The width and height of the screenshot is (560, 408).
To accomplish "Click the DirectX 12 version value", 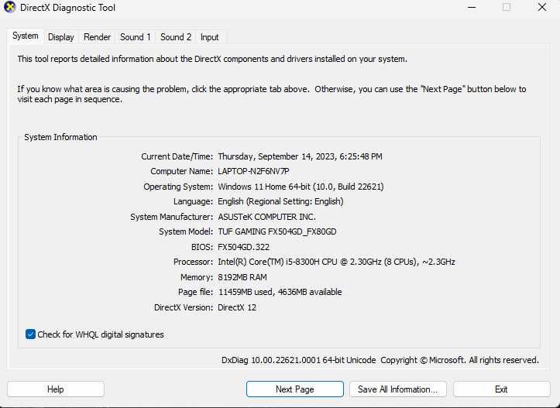I will click(x=237, y=307).
